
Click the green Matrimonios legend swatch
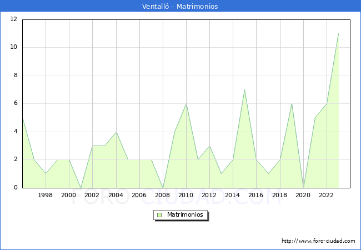pyautogui.click(x=159, y=215)
